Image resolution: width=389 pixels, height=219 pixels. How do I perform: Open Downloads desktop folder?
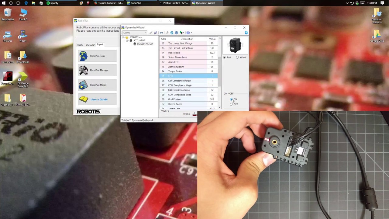[23, 55]
